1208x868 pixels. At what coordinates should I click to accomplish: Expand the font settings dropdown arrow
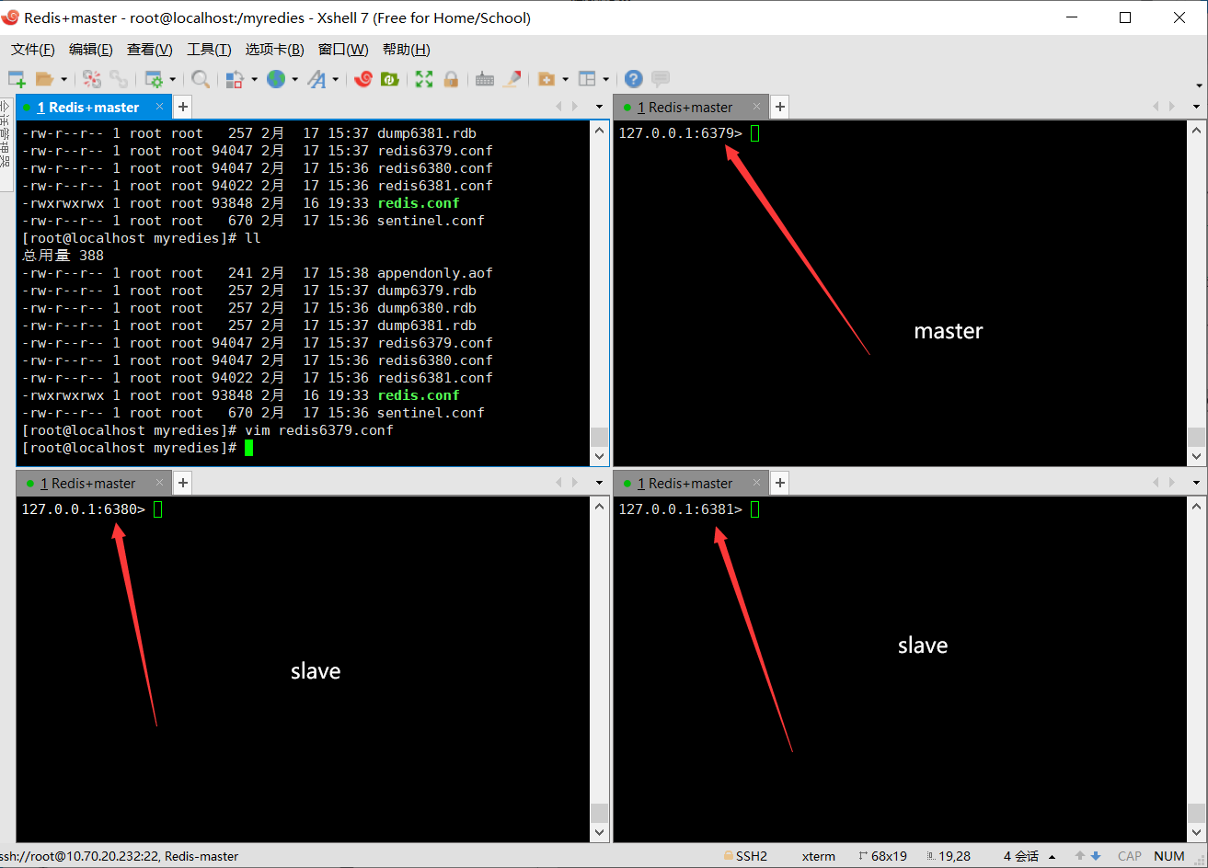click(x=333, y=79)
